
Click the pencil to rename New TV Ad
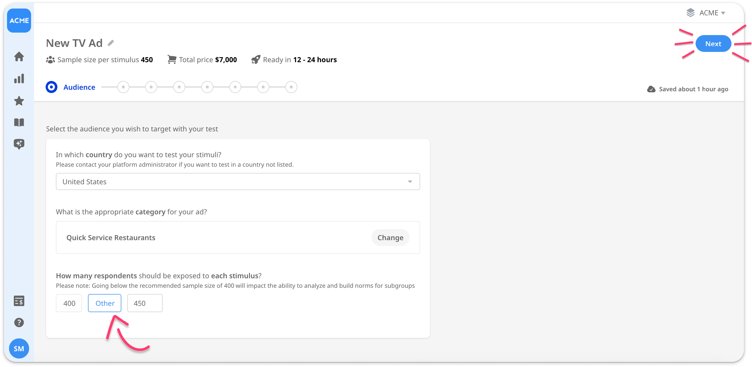tap(111, 43)
